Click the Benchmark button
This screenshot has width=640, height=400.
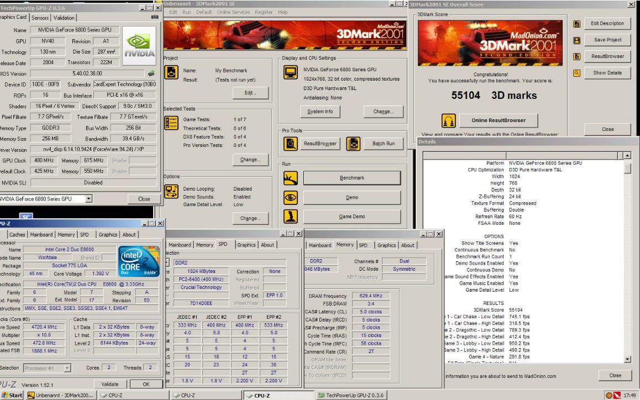(x=352, y=178)
